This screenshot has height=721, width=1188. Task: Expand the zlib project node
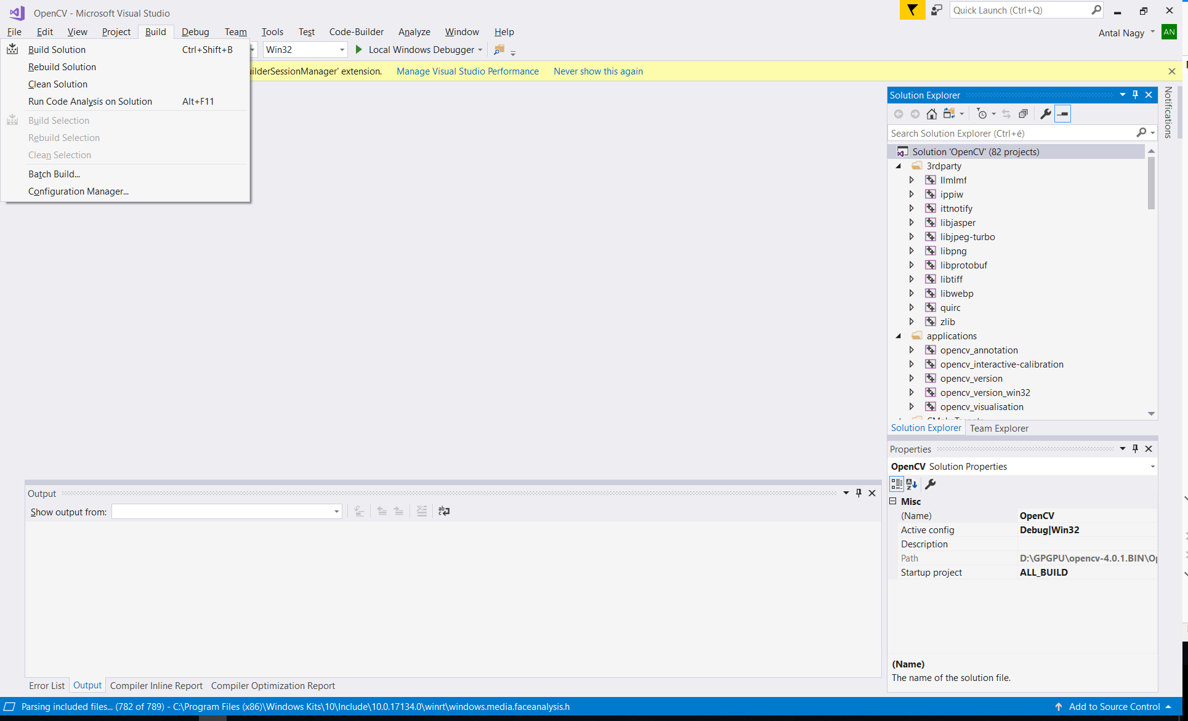click(912, 322)
